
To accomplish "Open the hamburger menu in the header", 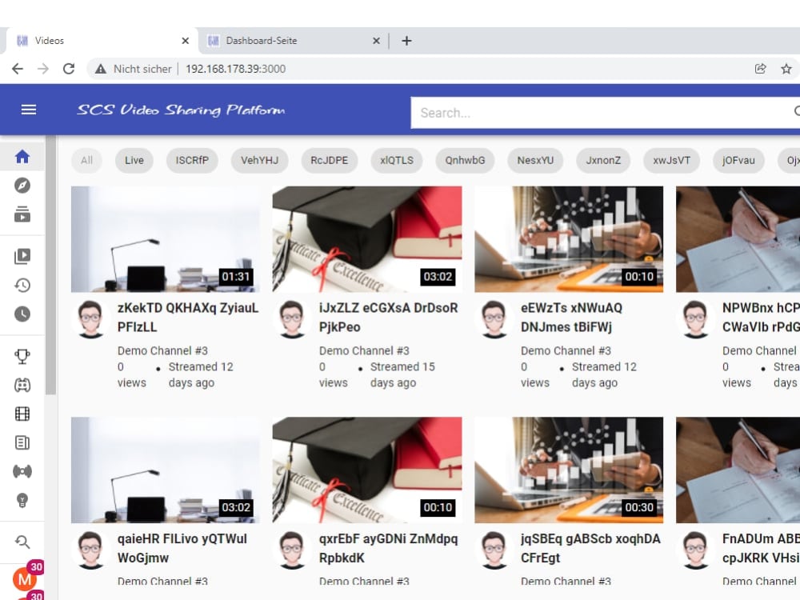I will pos(29,110).
